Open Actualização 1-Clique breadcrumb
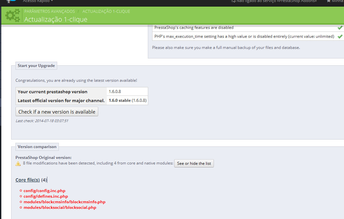The height and width of the screenshot is (219, 344). [106, 11]
